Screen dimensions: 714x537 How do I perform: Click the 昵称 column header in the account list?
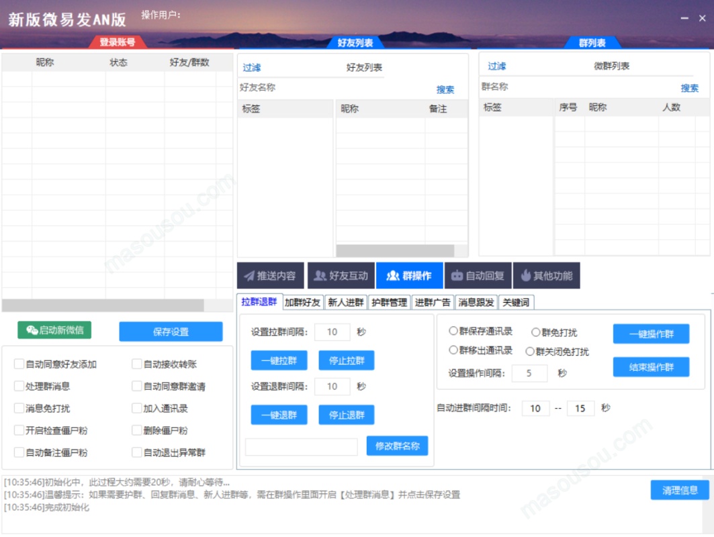pyautogui.click(x=44, y=62)
